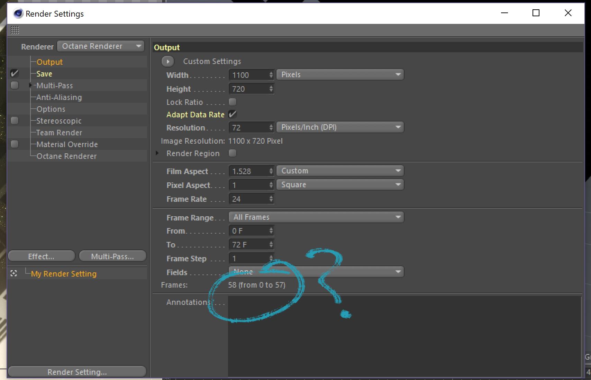Expand the Render Region section
Screen dimensions: 591x380
(156, 153)
